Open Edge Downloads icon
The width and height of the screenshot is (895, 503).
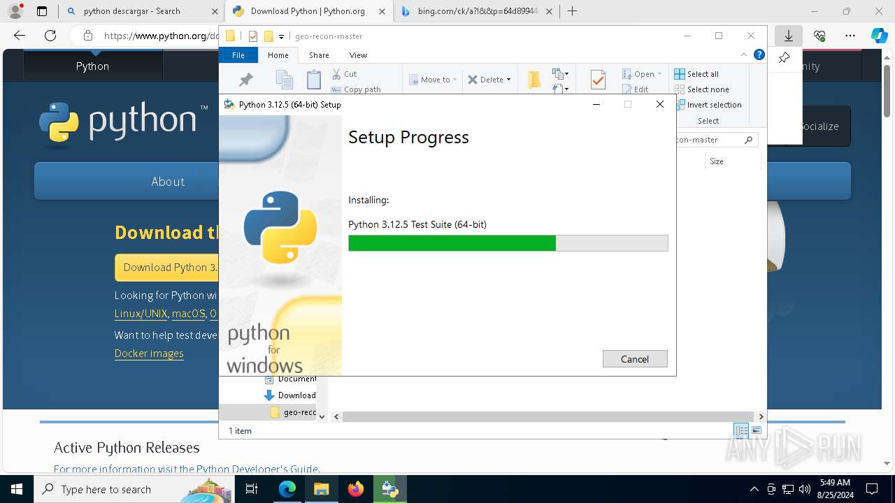[789, 36]
